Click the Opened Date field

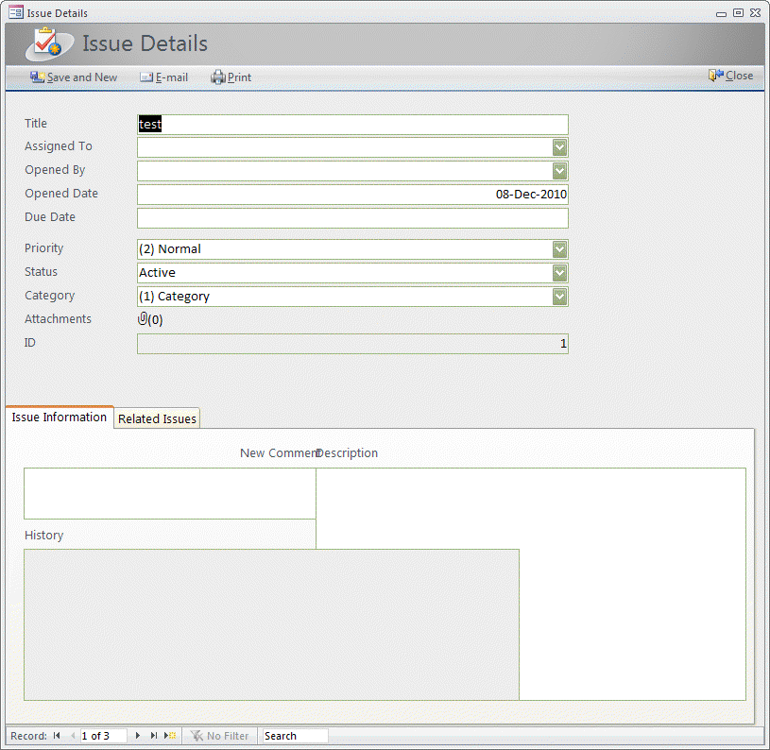(x=352, y=195)
